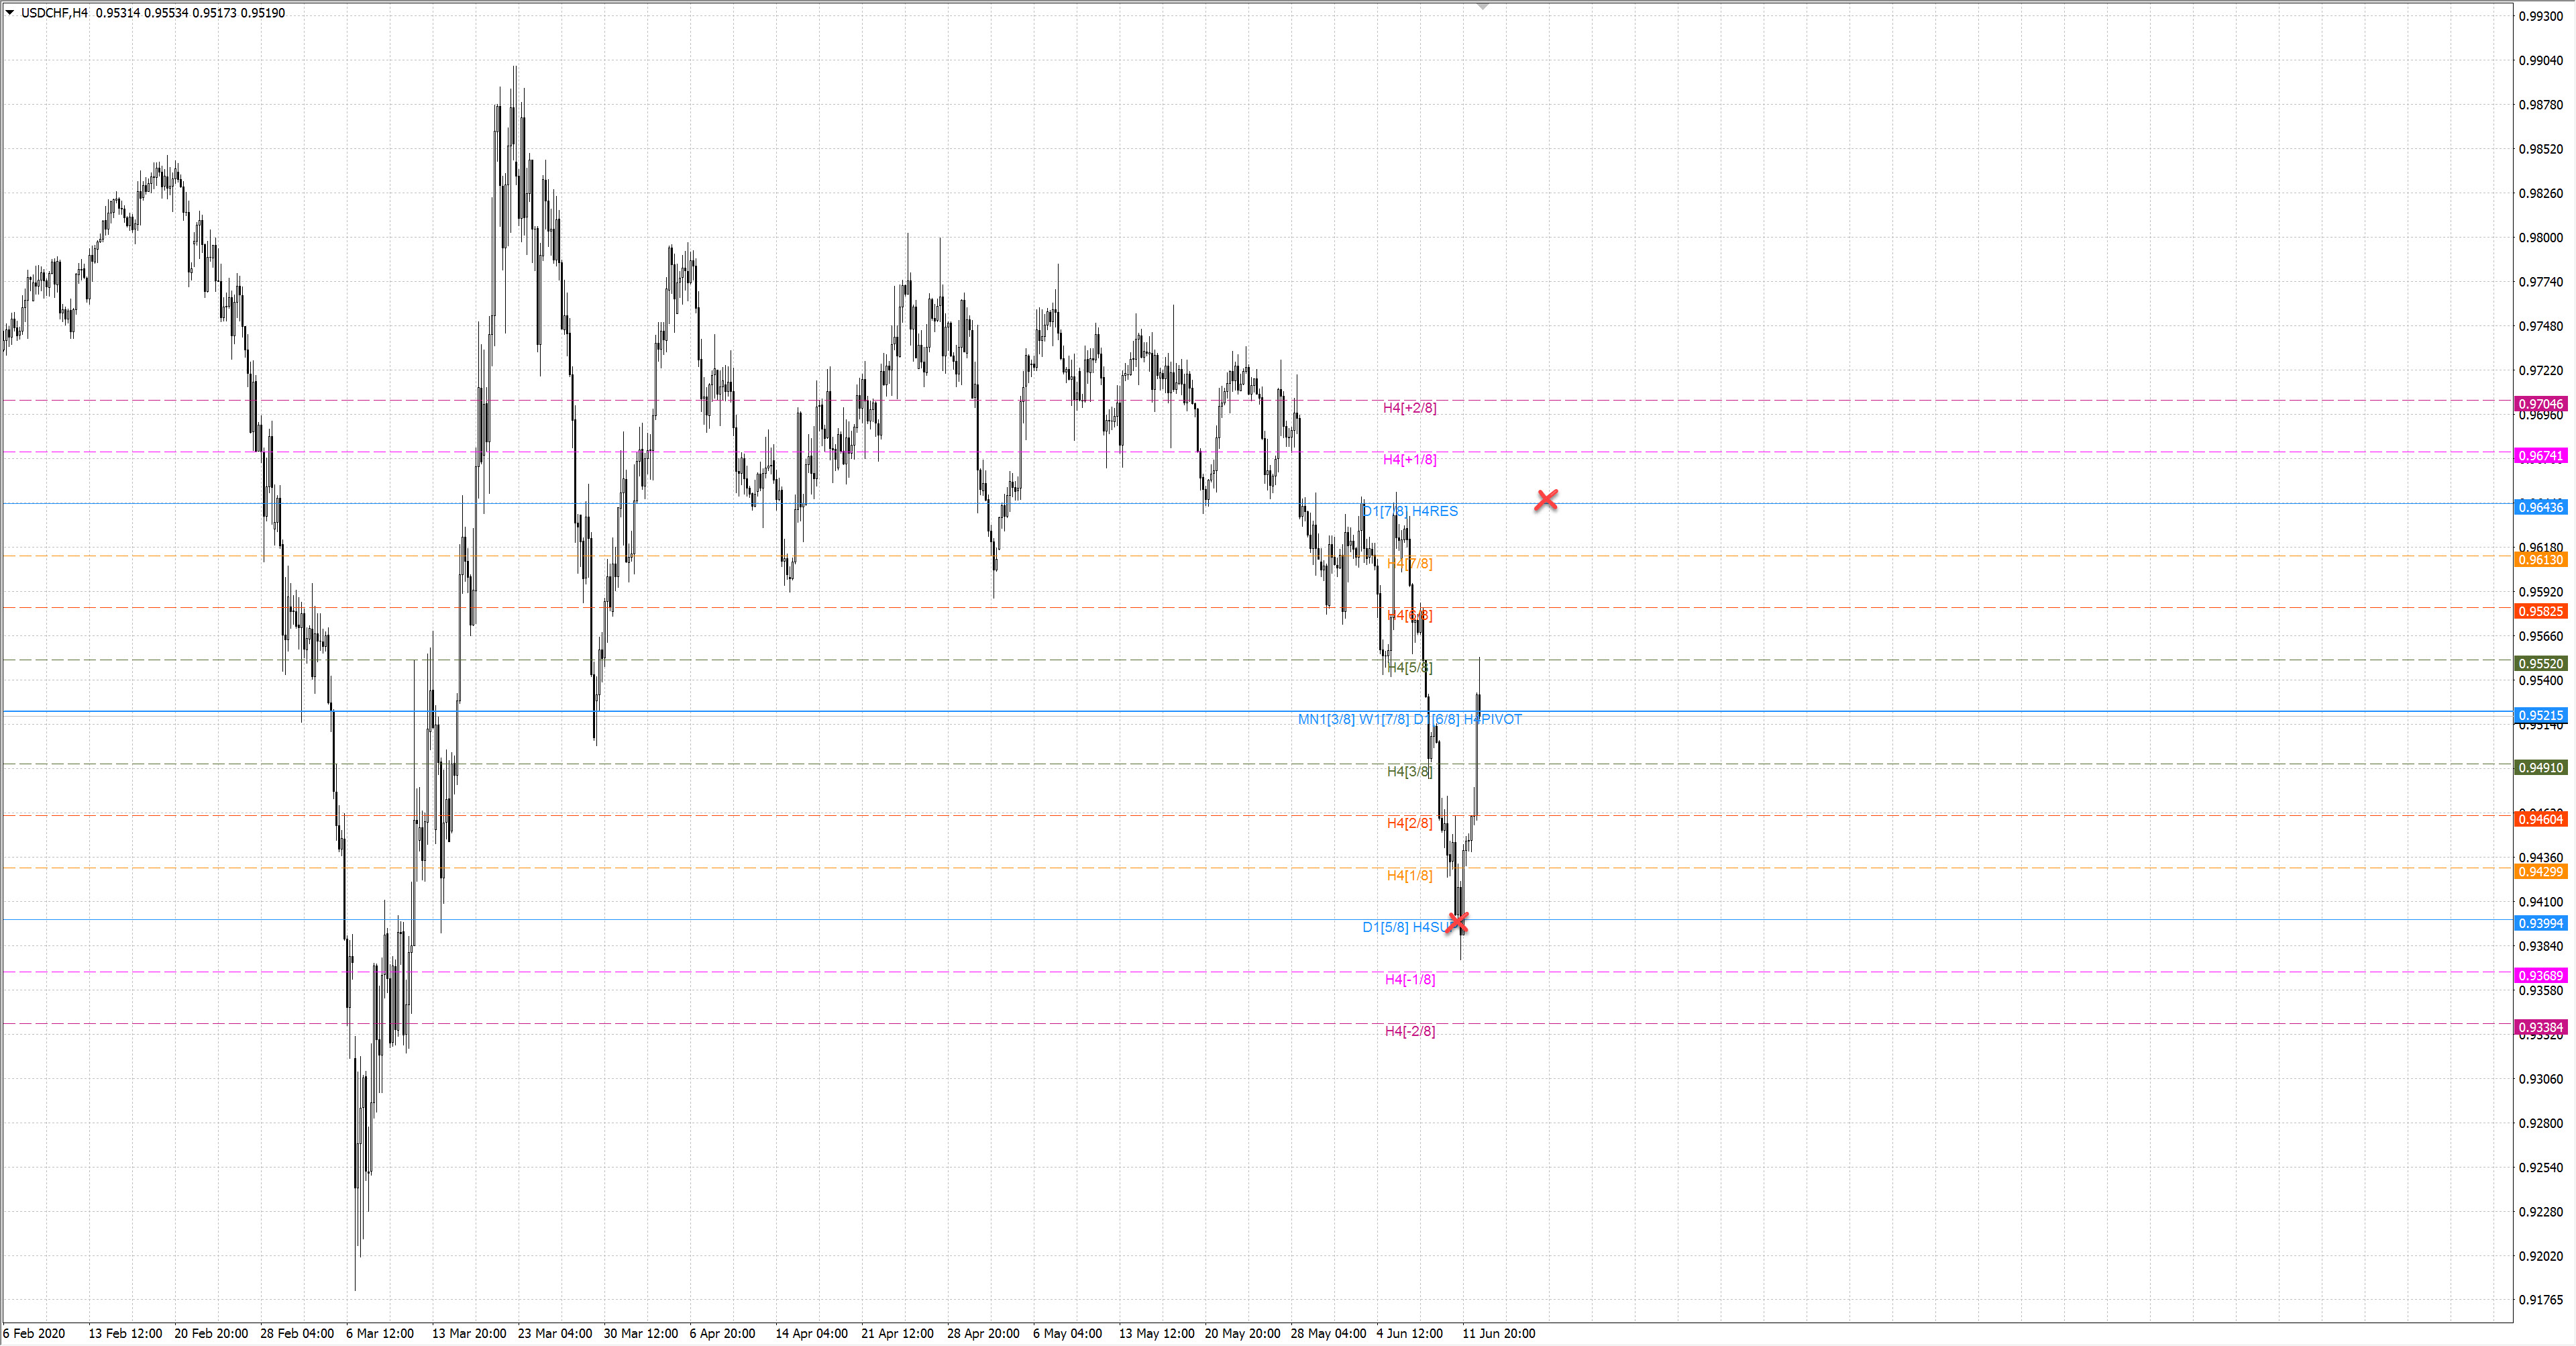Click the H4[3/8] level label

1409,772
